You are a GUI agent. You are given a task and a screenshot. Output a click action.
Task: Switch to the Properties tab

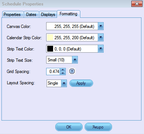point(13,15)
